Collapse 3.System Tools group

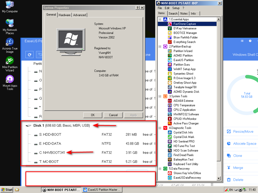coord(160,96)
